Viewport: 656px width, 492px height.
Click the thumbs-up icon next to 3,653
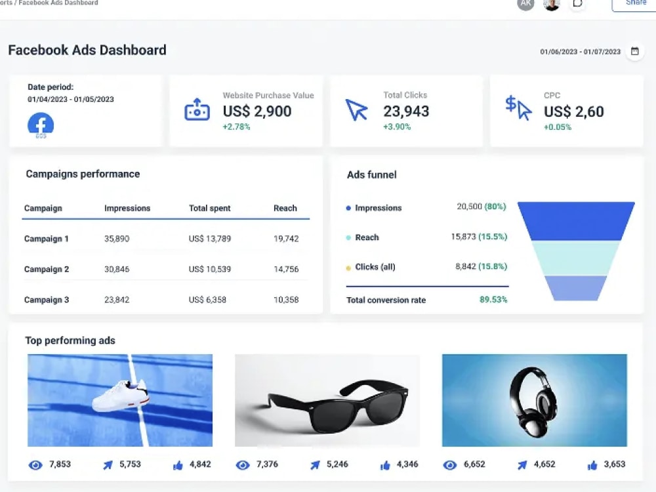pos(592,465)
